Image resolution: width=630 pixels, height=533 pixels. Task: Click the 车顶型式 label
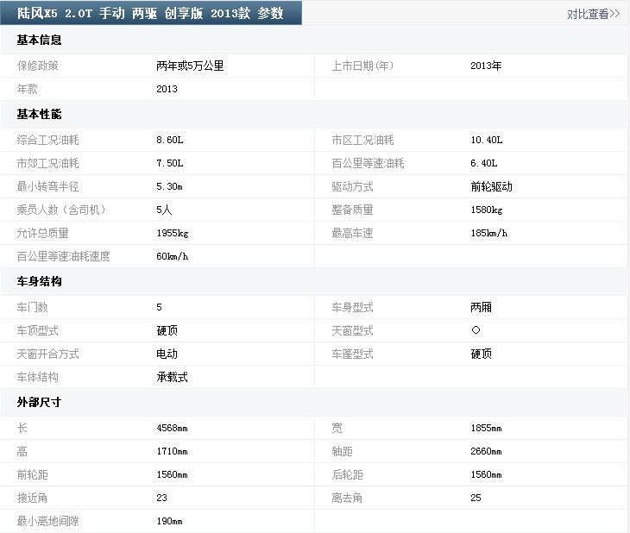[37, 331]
